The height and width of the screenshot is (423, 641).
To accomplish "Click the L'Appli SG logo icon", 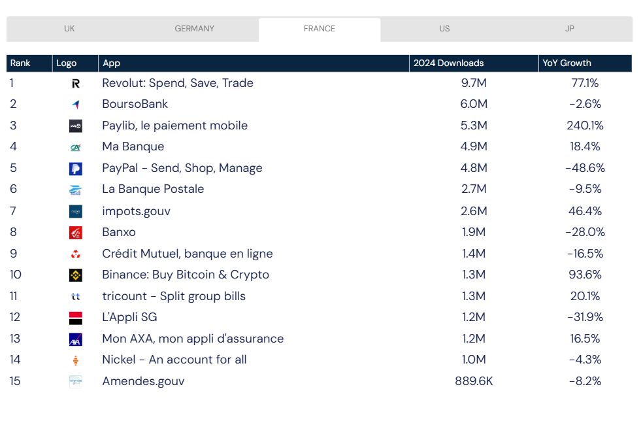I will pyautogui.click(x=76, y=318).
